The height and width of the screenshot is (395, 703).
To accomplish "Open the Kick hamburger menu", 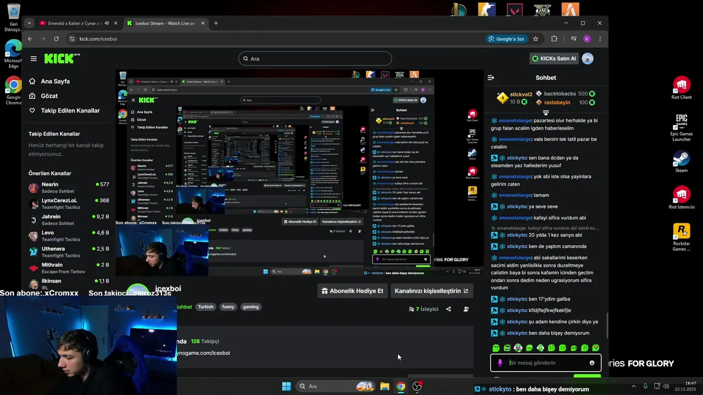I will point(34,59).
